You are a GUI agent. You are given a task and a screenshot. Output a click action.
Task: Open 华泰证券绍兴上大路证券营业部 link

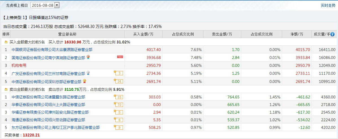48,105
